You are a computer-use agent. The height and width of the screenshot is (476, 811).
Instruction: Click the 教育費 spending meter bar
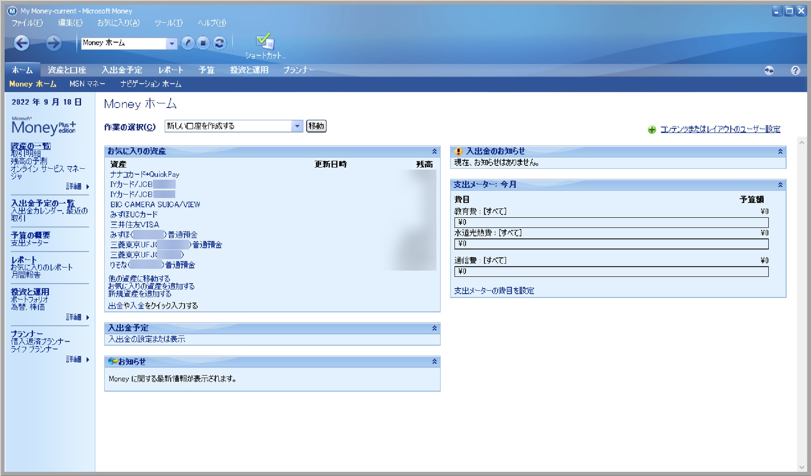click(611, 222)
